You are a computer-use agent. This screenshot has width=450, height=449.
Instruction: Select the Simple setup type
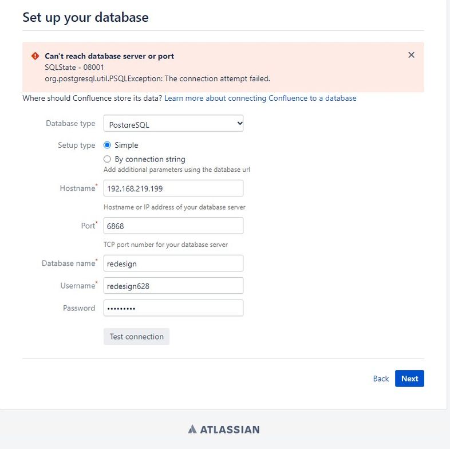(x=107, y=145)
